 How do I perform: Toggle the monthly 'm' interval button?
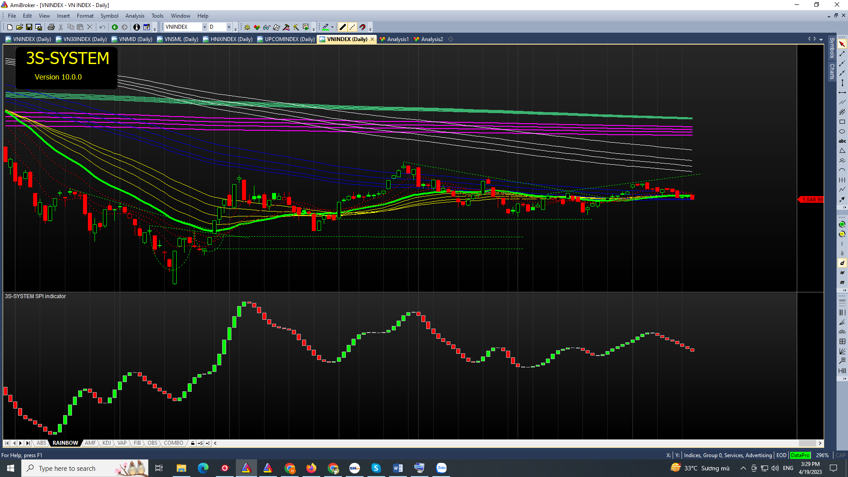[x=842, y=282]
